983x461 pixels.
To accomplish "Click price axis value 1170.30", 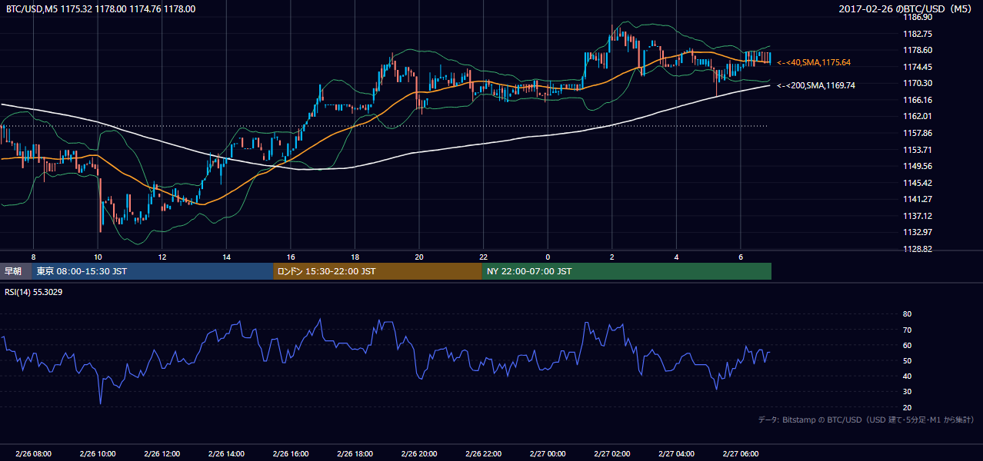I will point(918,83).
